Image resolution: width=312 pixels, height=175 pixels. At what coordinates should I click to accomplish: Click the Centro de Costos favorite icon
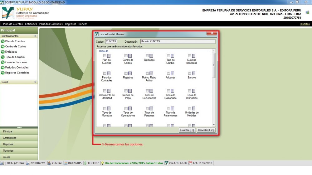[x=130, y=56]
